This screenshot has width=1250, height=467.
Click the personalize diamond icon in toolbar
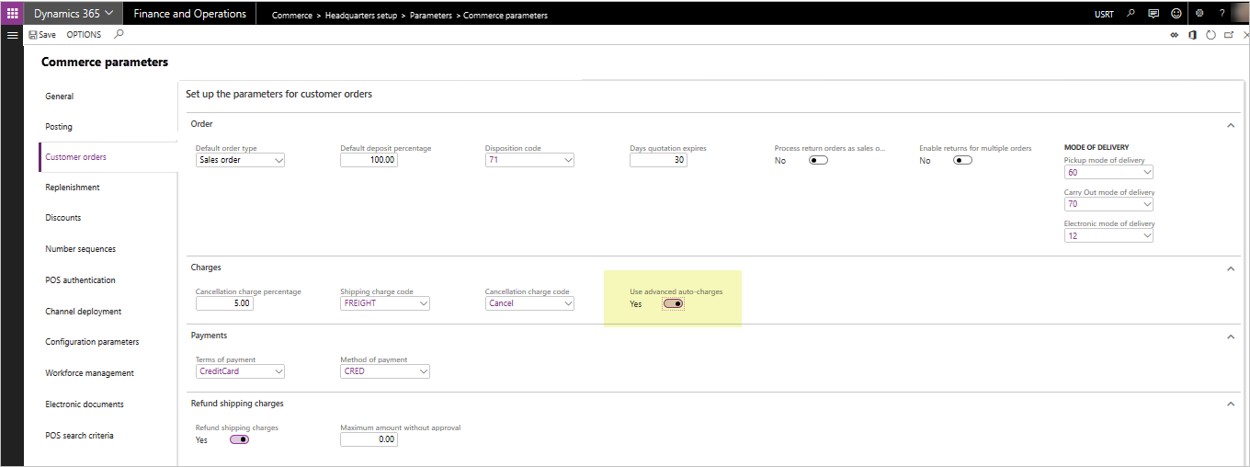1174,35
